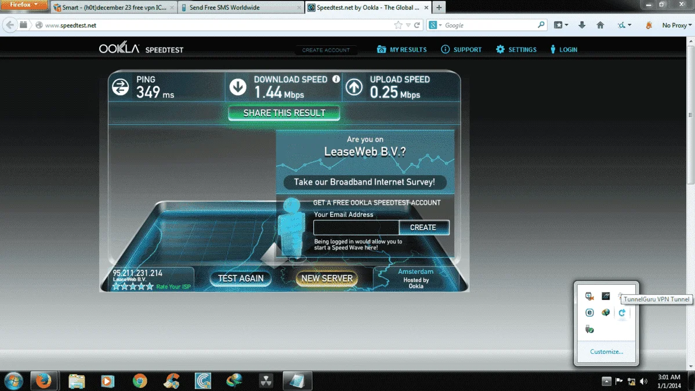Click Customize... in the tray popup
695x391 pixels.
coord(606,352)
